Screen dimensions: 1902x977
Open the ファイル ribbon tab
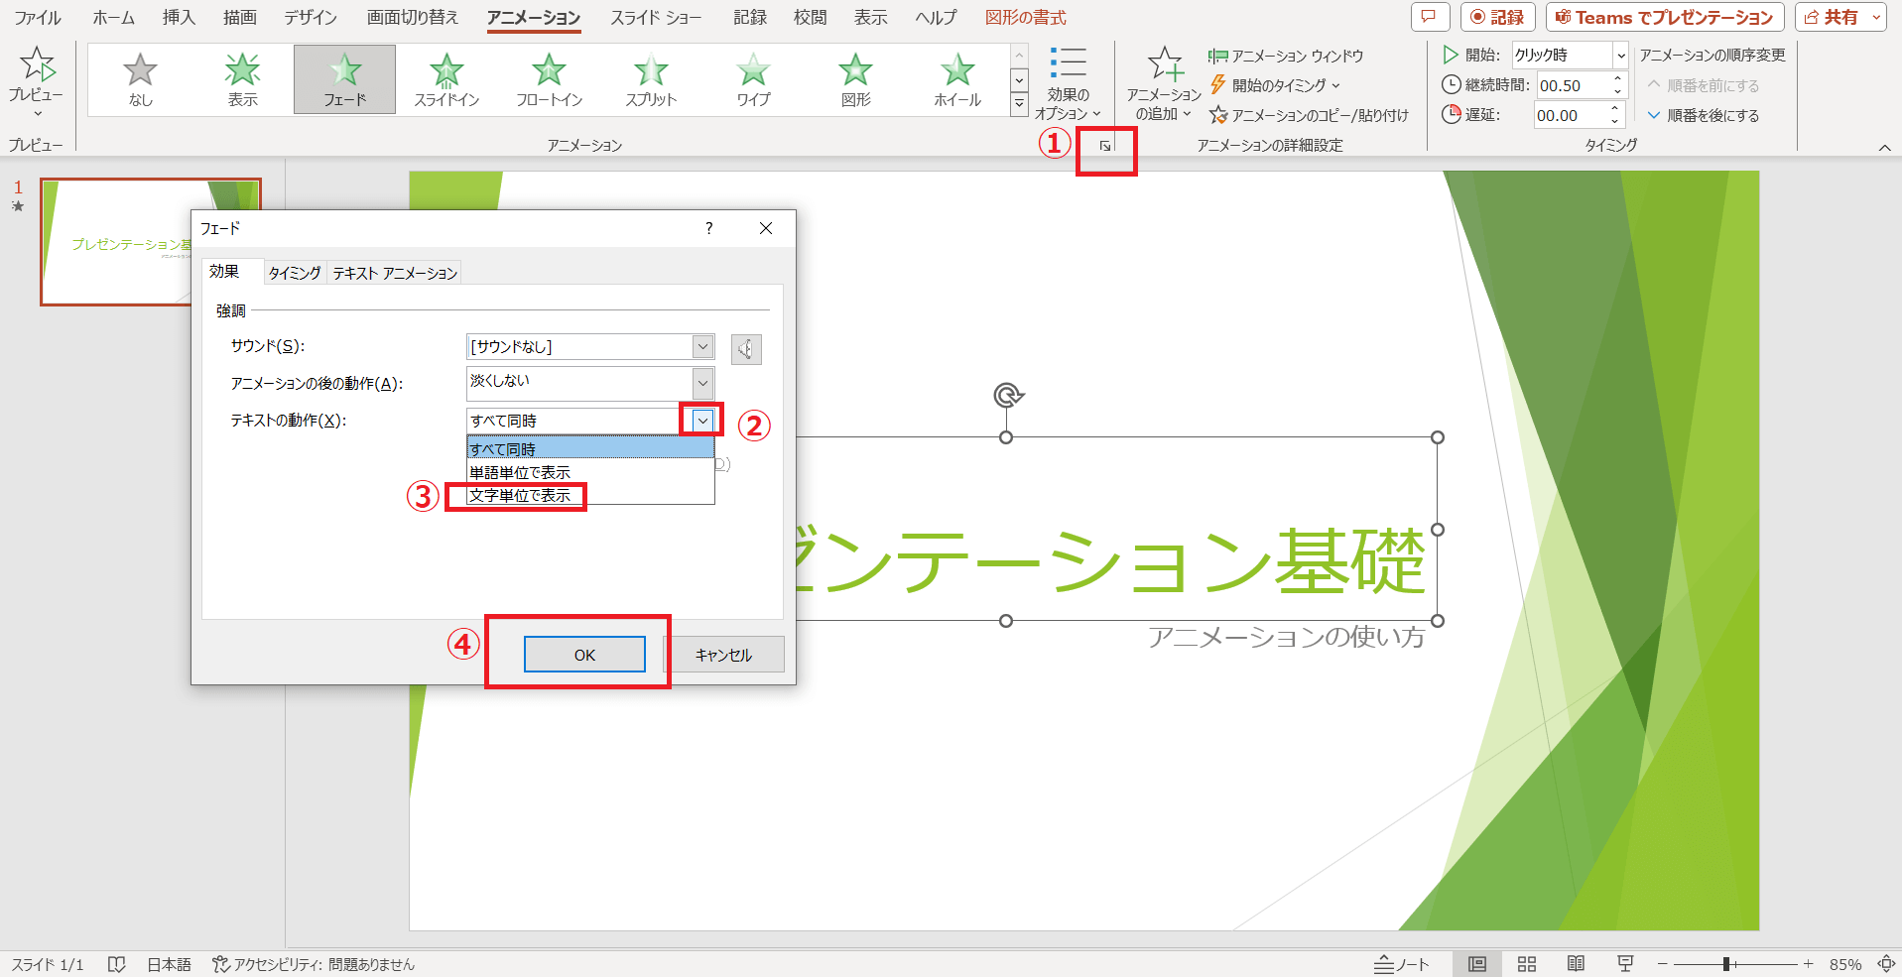[37, 17]
